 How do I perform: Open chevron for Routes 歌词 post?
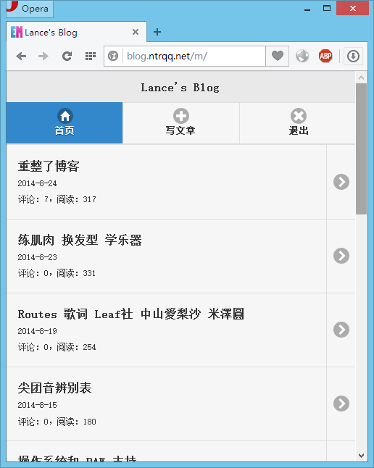pyautogui.click(x=341, y=330)
